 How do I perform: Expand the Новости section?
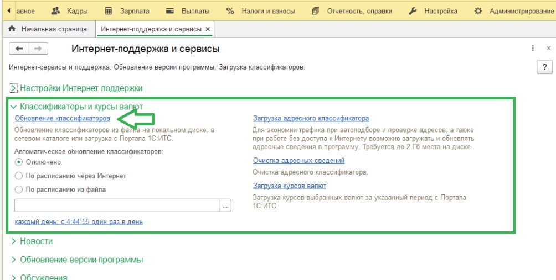(14, 241)
